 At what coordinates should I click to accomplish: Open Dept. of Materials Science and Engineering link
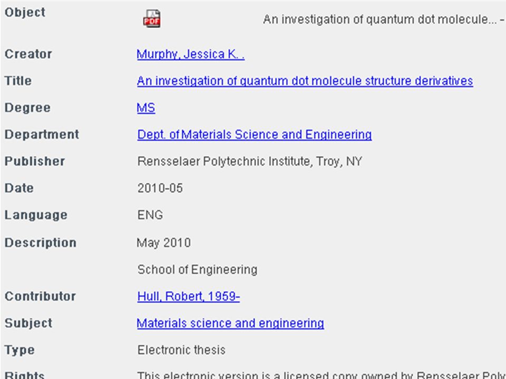click(x=254, y=134)
